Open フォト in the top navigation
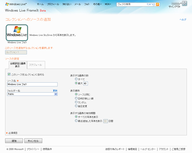 coord(87,4)
